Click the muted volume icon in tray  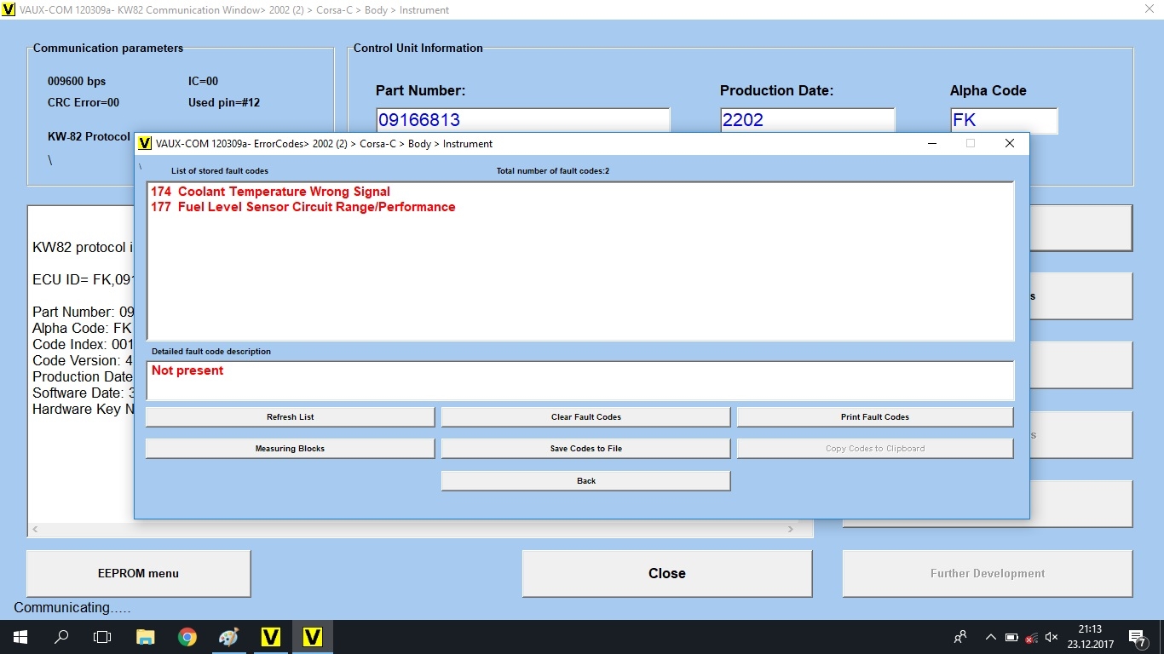1052,637
